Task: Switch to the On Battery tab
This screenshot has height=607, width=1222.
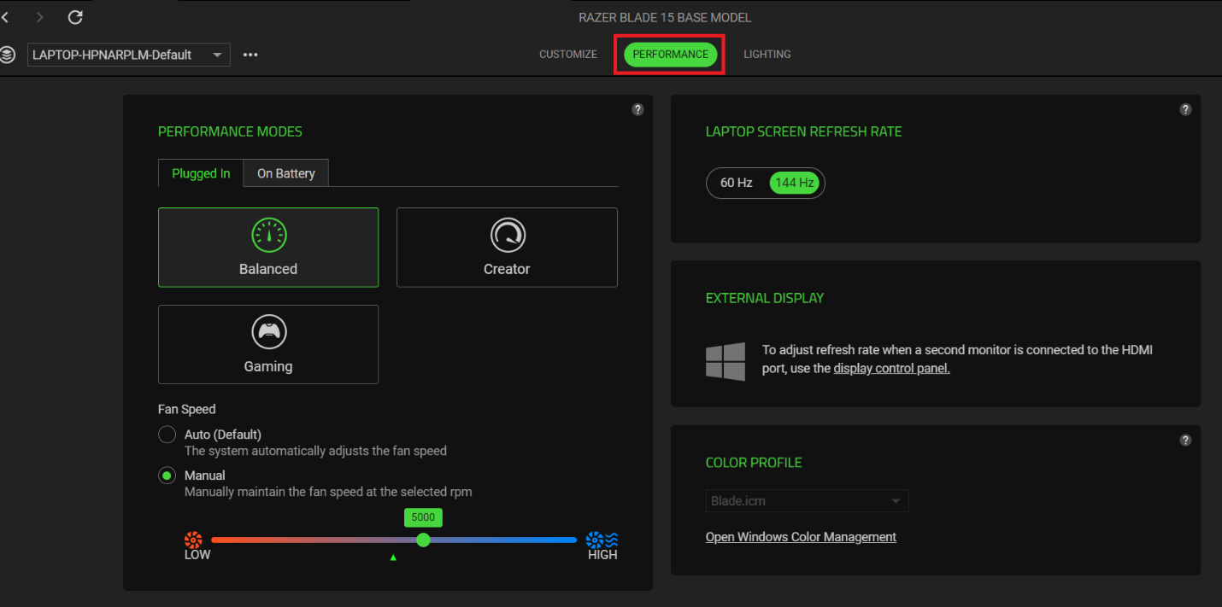Action: (x=285, y=172)
